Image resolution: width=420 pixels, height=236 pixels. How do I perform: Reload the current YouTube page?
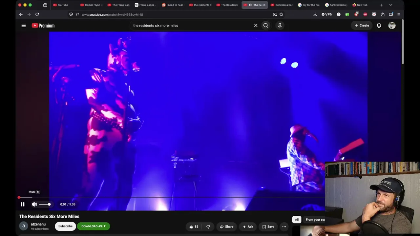[x=37, y=14]
